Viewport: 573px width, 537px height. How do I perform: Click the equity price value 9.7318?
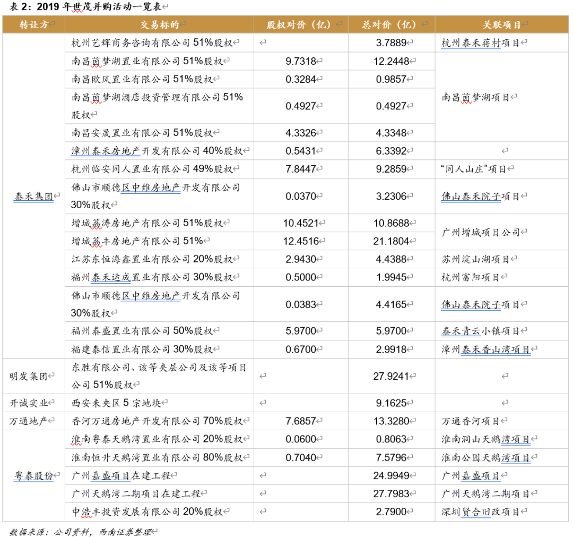pos(301,61)
